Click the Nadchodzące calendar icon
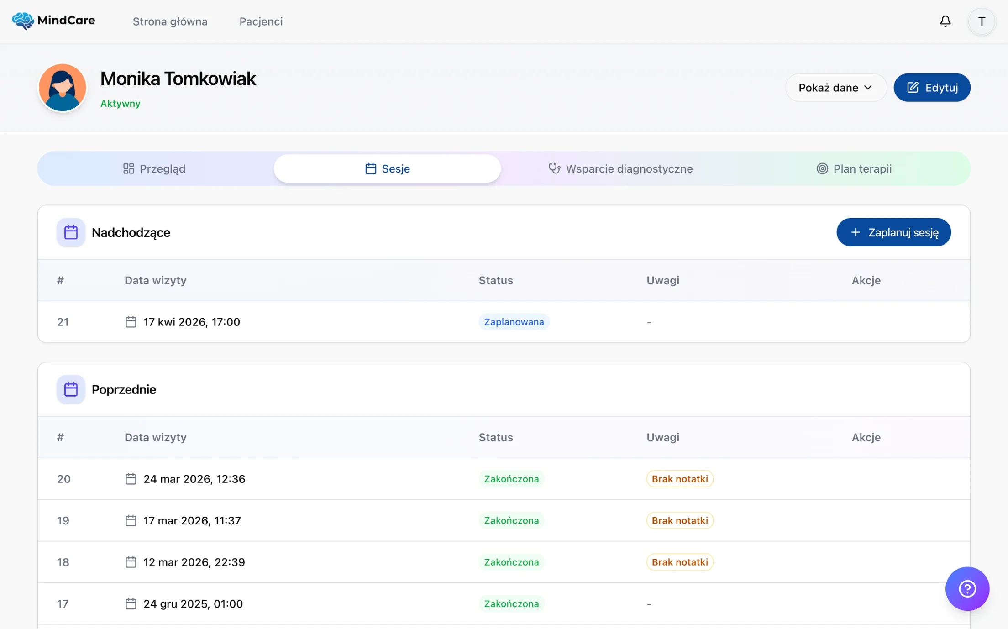The image size is (1008, 629). click(x=71, y=232)
